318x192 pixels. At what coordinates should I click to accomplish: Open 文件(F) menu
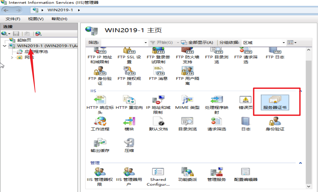point(13,19)
